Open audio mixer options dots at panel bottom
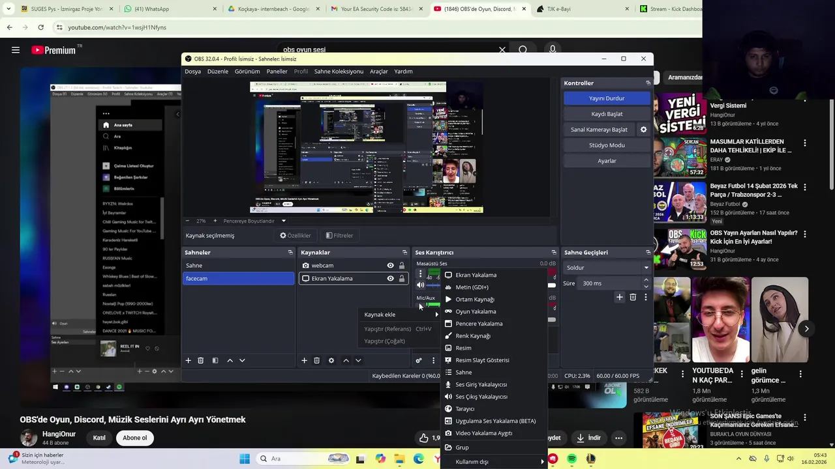 pos(433,360)
